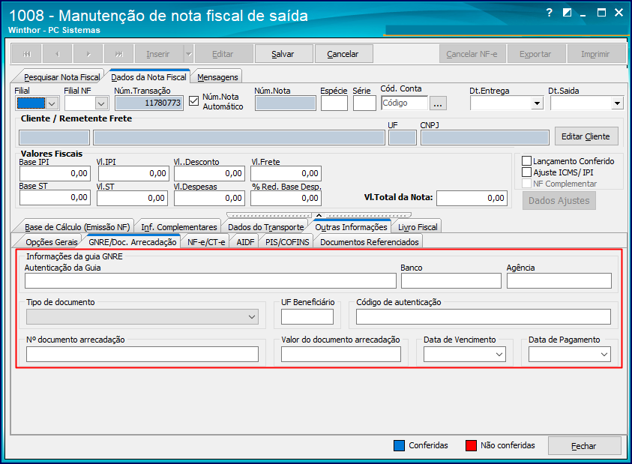Open Dt.Saida date picker
This screenshot has height=464, width=632.
point(617,103)
